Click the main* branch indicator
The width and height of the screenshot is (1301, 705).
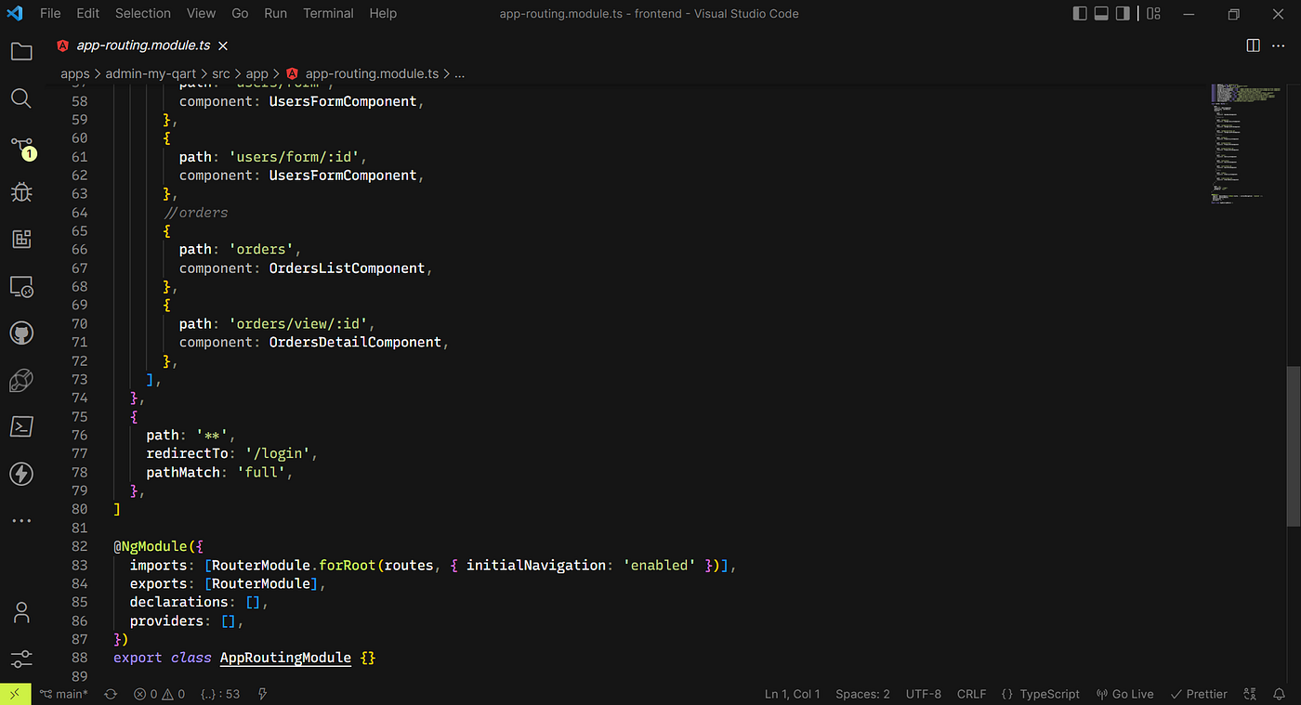pyautogui.click(x=63, y=694)
